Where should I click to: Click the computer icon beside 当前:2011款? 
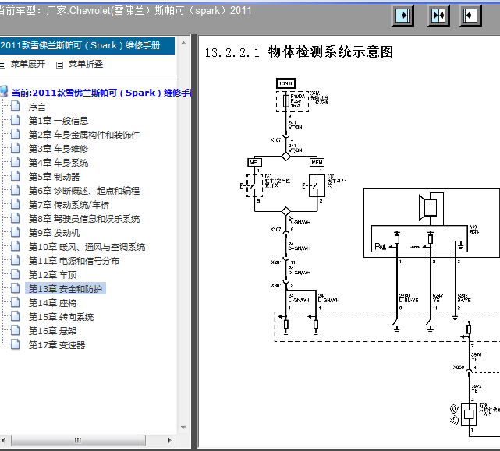(x=4, y=92)
